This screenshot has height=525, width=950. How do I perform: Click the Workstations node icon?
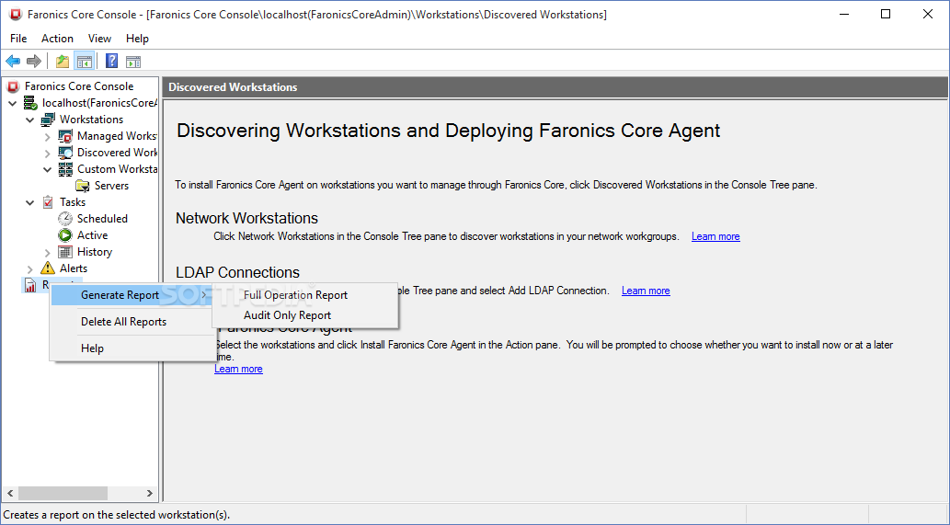(x=48, y=120)
